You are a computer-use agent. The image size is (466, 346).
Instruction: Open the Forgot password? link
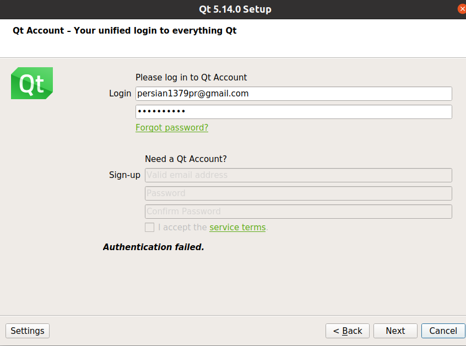click(172, 127)
